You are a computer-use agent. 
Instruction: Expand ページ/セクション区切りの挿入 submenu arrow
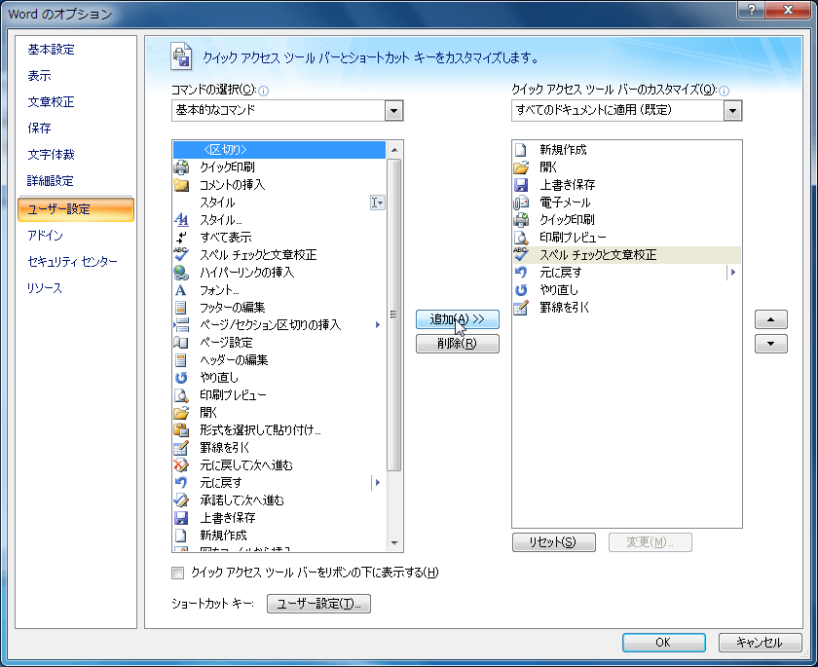(378, 325)
